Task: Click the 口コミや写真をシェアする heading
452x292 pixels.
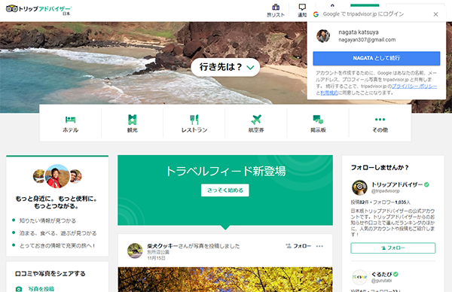Action: pyautogui.click(x=50, y=274)
